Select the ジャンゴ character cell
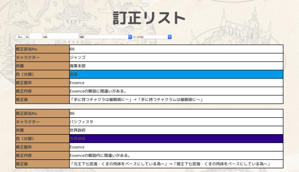This screenshot has width=299, height=172. [176, 57]
